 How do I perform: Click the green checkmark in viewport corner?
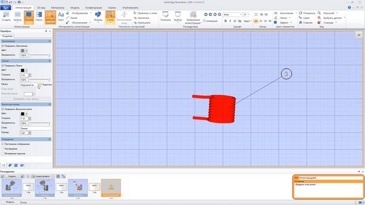[x=359, y=35]
